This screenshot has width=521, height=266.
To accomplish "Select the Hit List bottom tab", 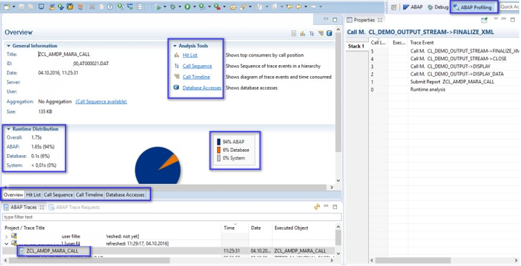I will [33, 195].
